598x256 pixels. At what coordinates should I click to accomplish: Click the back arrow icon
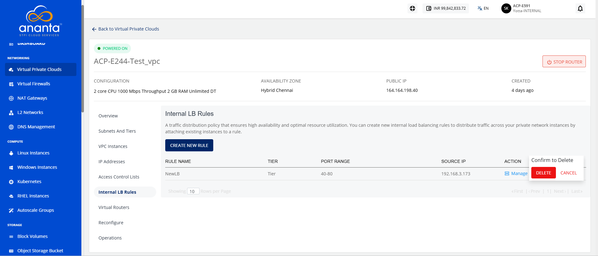click(x=94, y=29)
